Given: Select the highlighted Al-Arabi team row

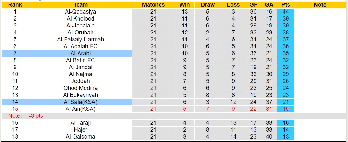Looking at the screenshot, I should coord(80,53).
